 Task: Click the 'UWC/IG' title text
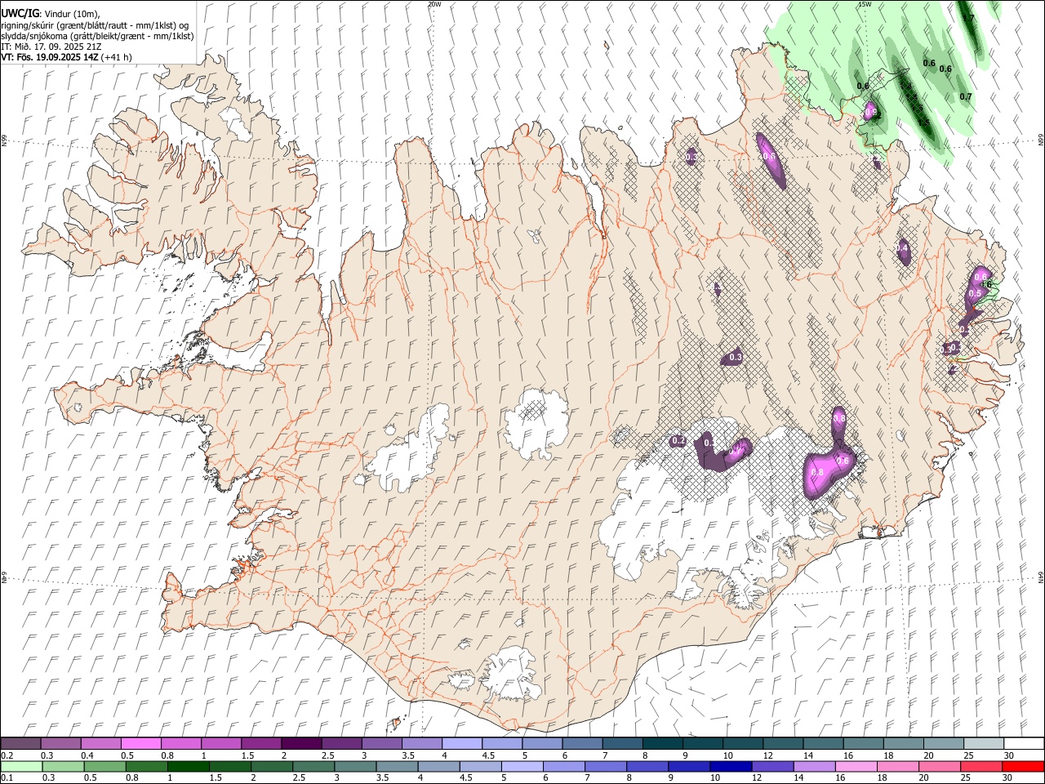click(x=19, y=14)
